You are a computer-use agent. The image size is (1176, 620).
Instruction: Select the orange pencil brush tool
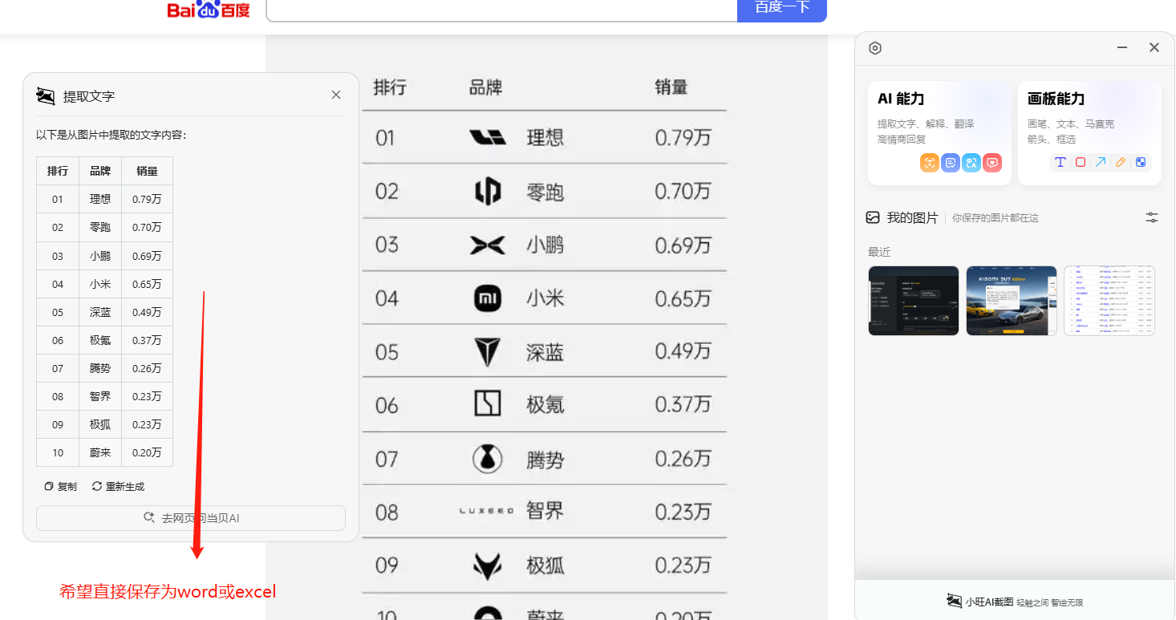point(1121,162)
